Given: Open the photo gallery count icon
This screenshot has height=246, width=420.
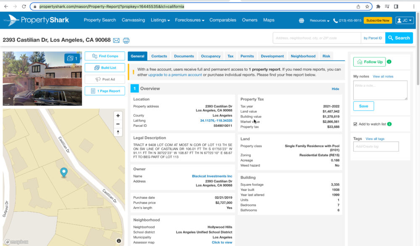Looking at the screenshot, I should [x=72, y=58].
